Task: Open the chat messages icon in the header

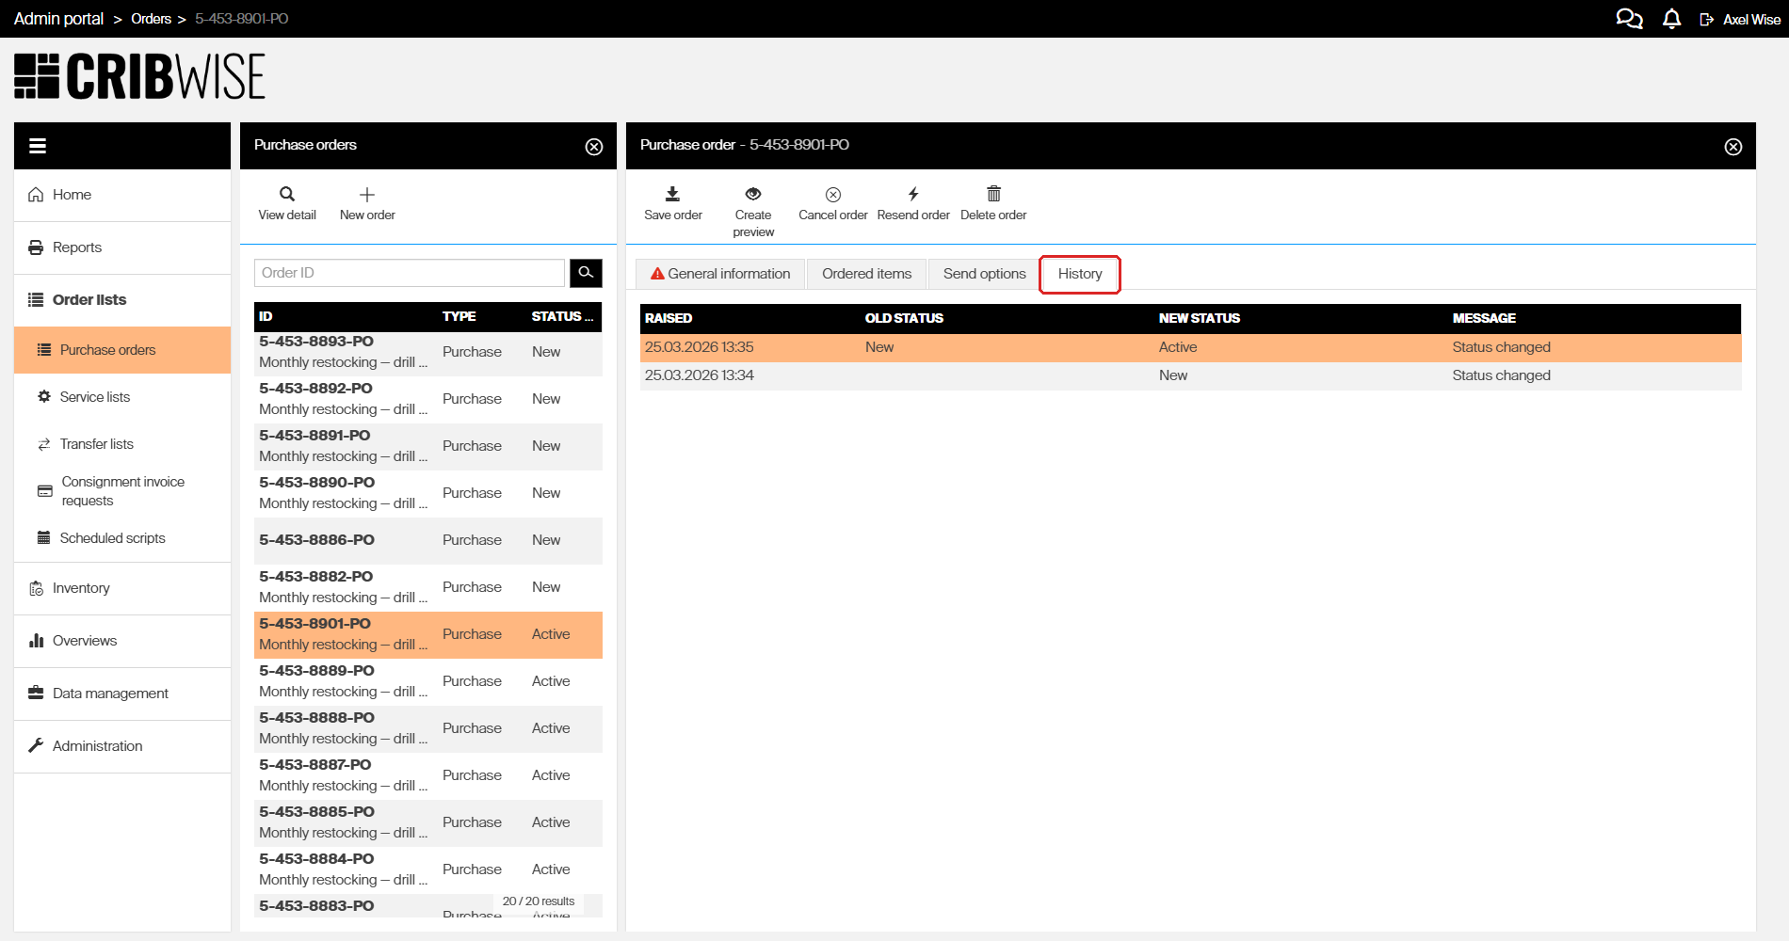Action: coord(1629,18)
